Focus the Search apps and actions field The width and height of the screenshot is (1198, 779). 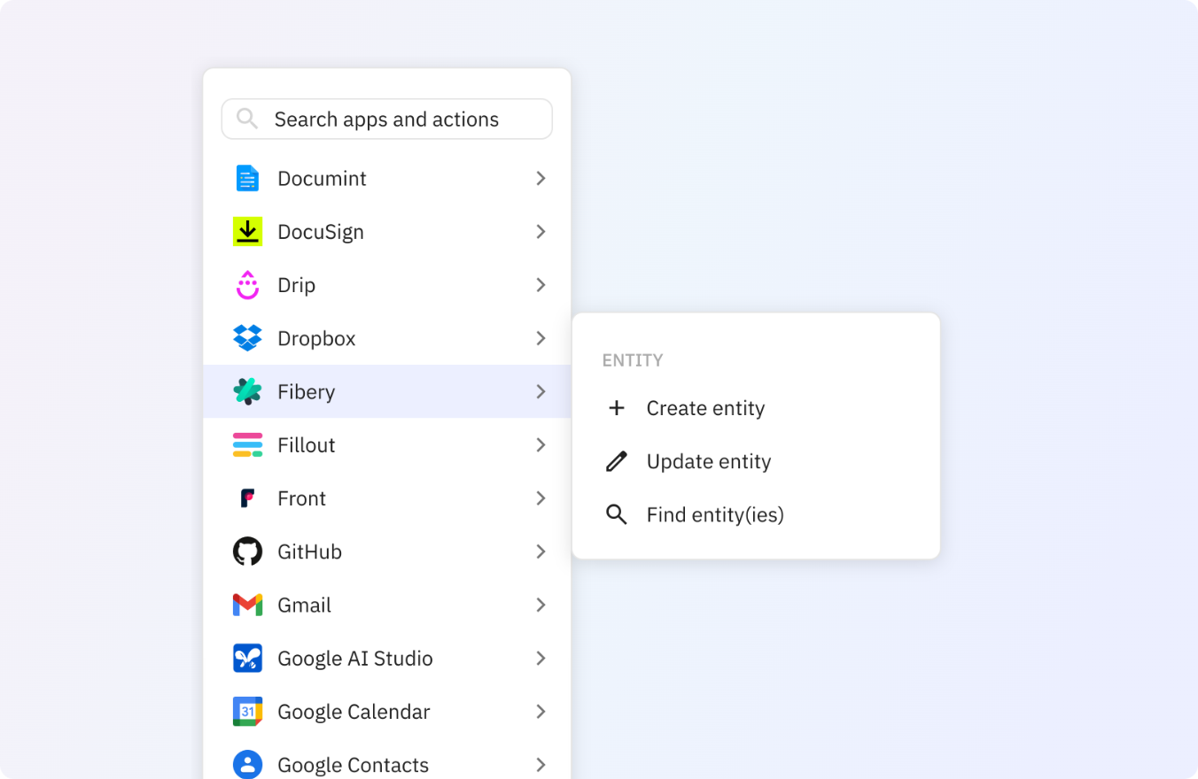click(387, 119)
